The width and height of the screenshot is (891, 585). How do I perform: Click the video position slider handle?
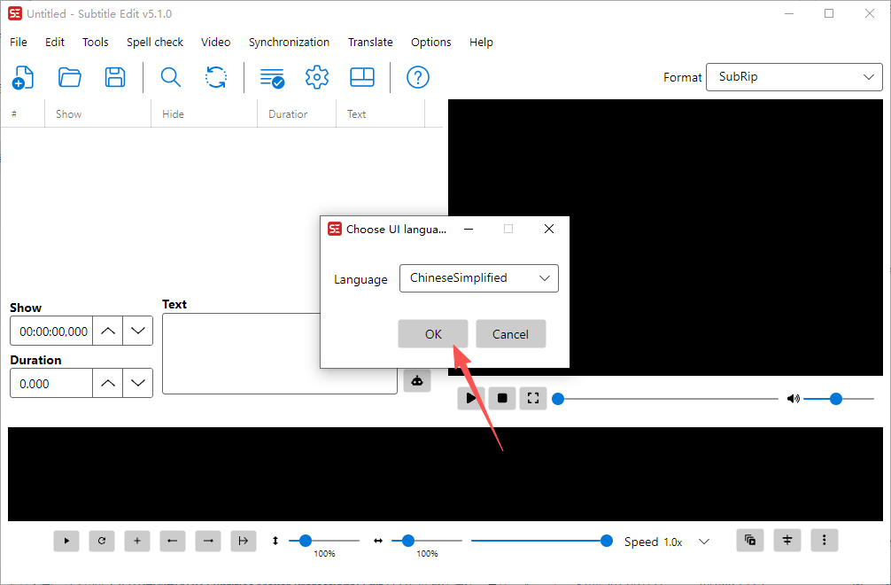coord(558,399)
